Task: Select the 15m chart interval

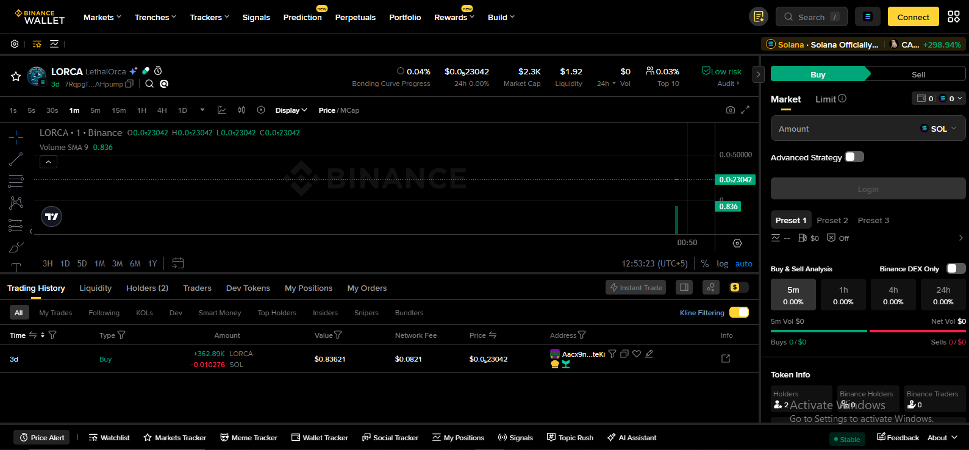Action: pos(119,110)
